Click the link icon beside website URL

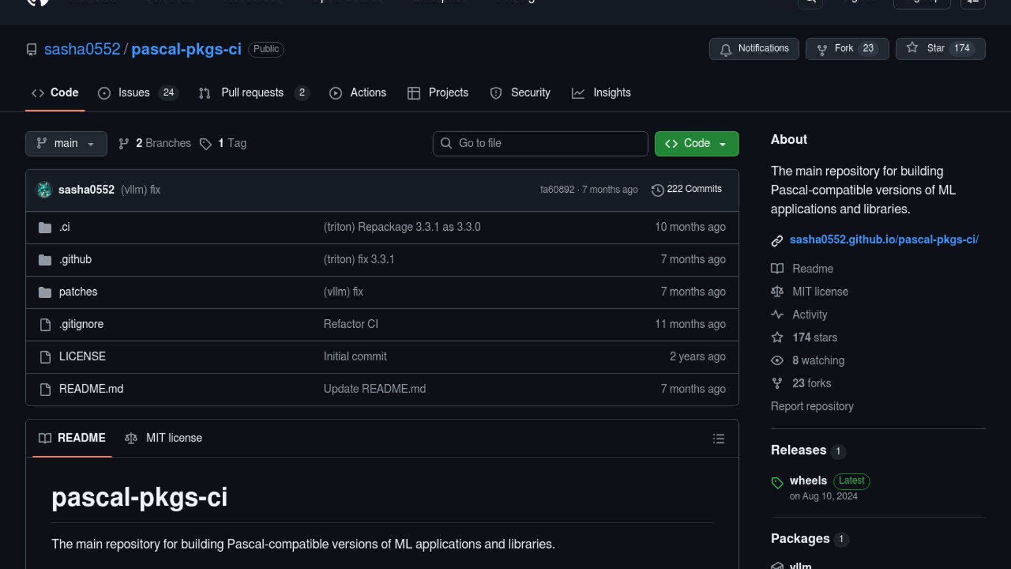pos(777,241)
